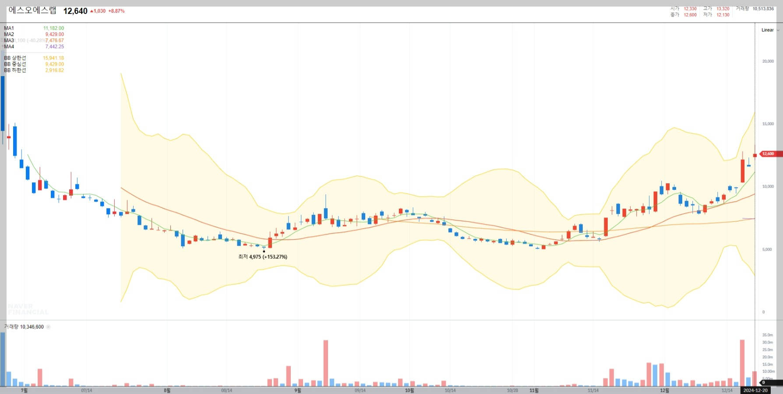This screenshot has height=394, width=783.
Task: Click the 11/14 date on time axis
Action: tap(593, 391)
